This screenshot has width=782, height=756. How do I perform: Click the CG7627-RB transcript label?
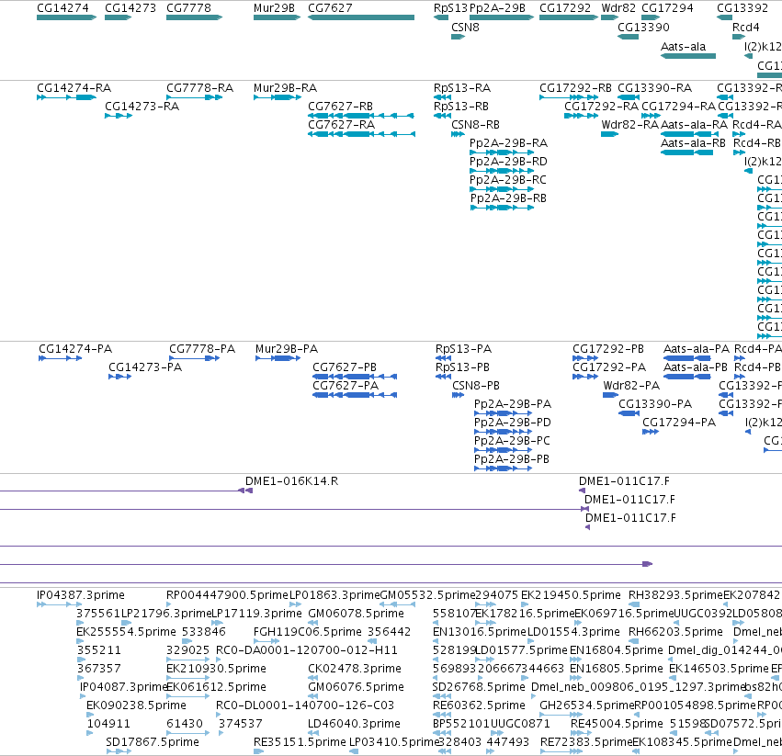pos(340,107)
